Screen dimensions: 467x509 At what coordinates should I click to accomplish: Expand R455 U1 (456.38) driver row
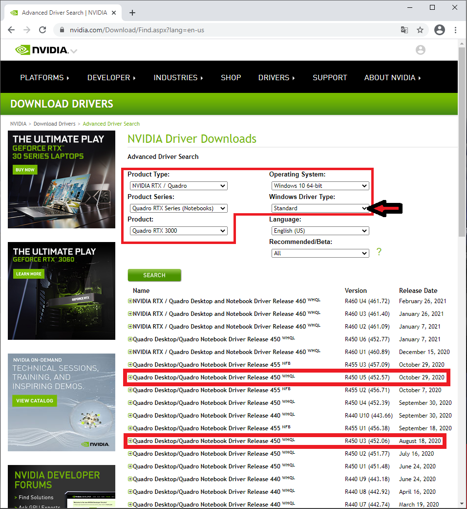click(x=130, y=428)
